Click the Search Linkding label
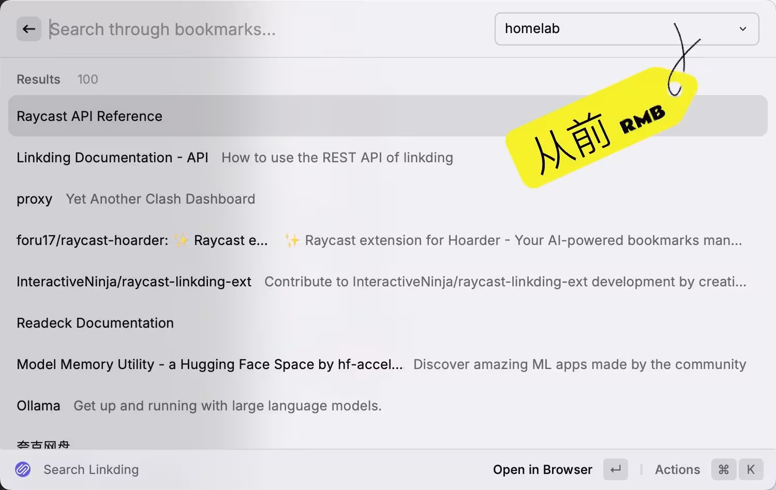Screen dimensions: 776x490 91,469
